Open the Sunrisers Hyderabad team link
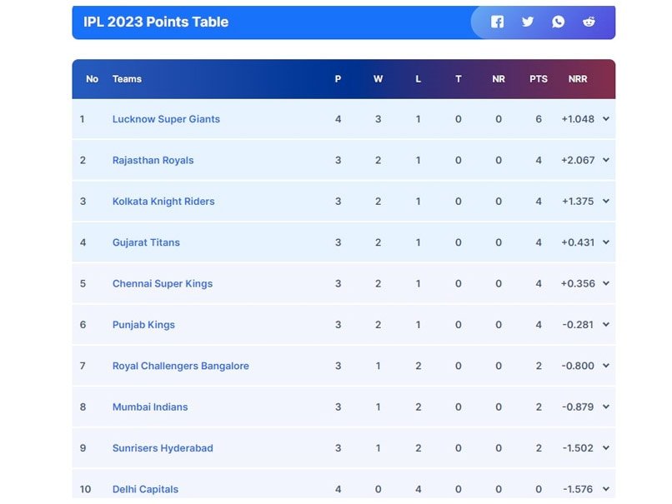This screenshot has width=672, height=504. [x=163, y=448]
